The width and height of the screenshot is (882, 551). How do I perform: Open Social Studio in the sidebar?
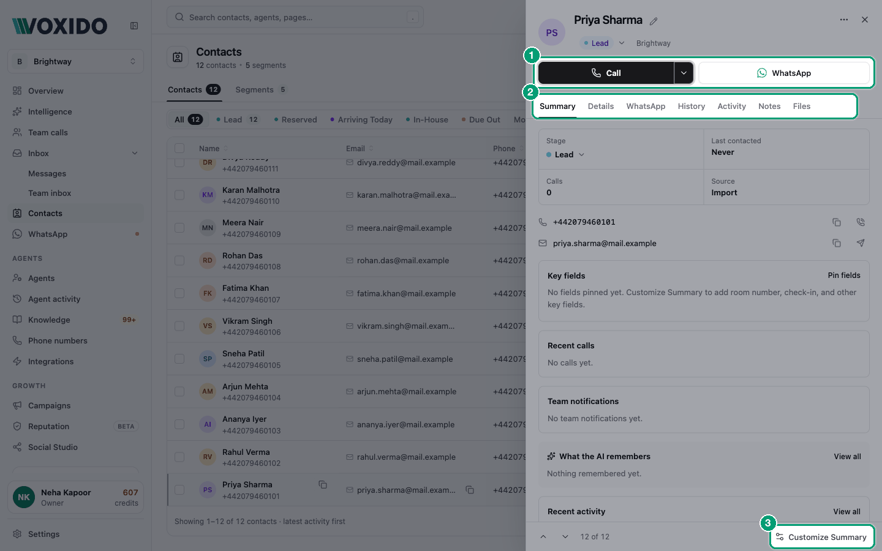[x=76, y=447]
